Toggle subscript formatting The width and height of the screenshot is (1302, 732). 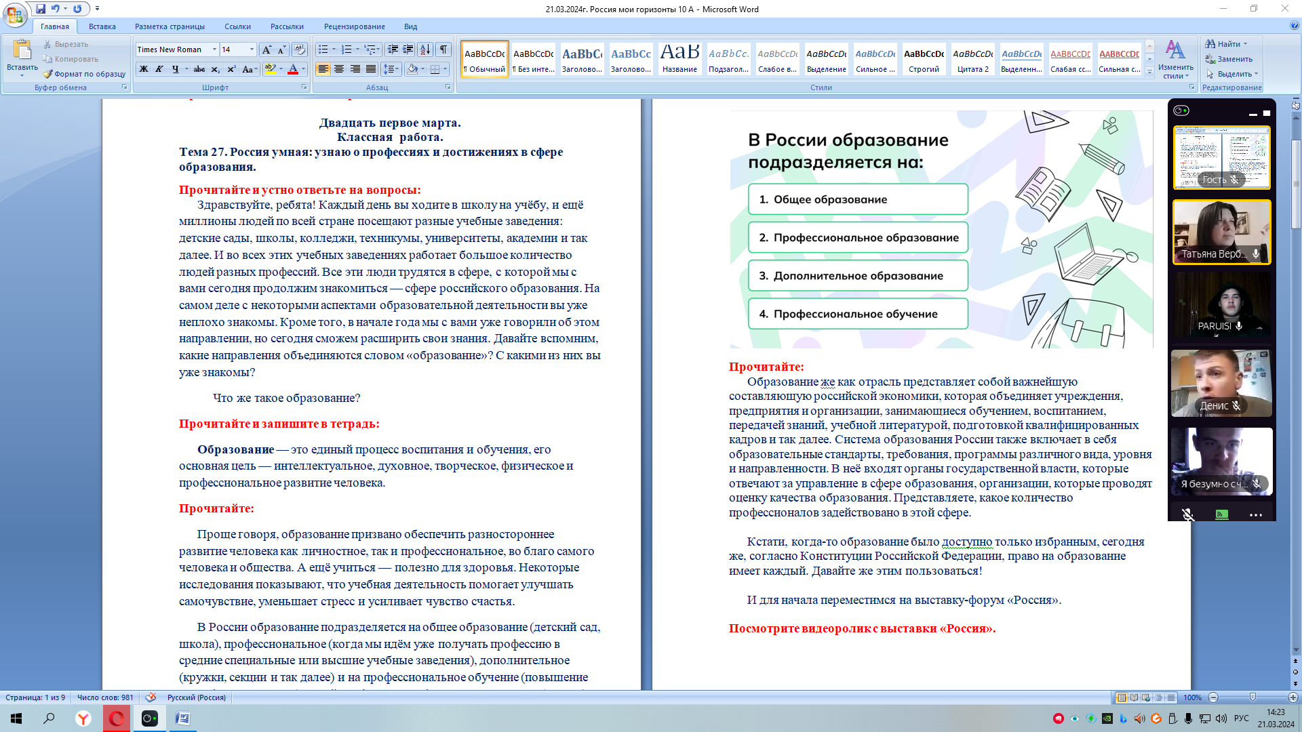[215, 69]
